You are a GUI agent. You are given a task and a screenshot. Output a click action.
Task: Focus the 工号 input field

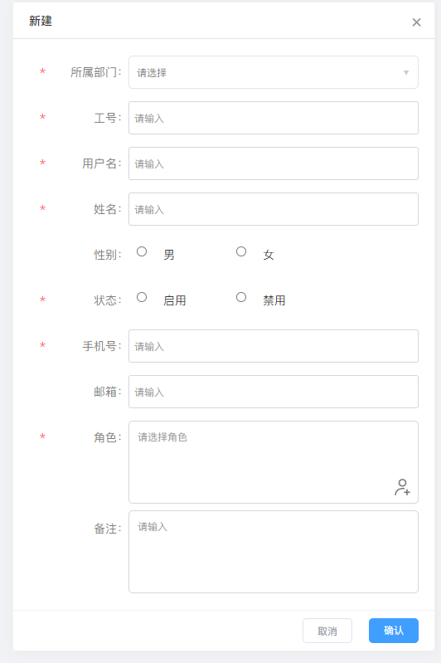tap(274, 118)
